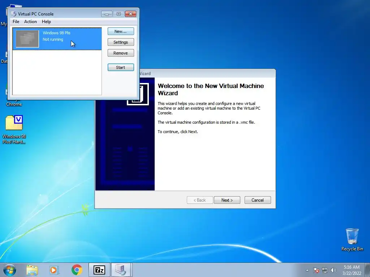Open Settings for the virtual machine

(x=121, y=42)
